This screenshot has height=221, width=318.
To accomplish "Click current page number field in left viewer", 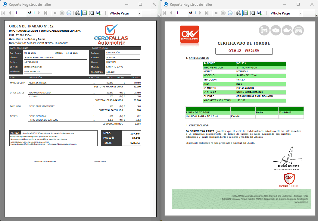I will click(20, 13).
